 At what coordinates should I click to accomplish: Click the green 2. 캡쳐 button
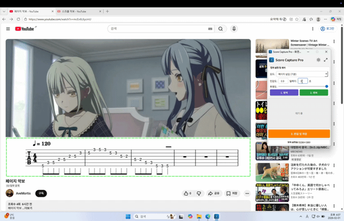pos(314,93)
